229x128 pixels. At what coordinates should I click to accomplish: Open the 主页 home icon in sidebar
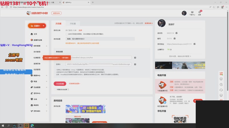[x=32, y=34]
